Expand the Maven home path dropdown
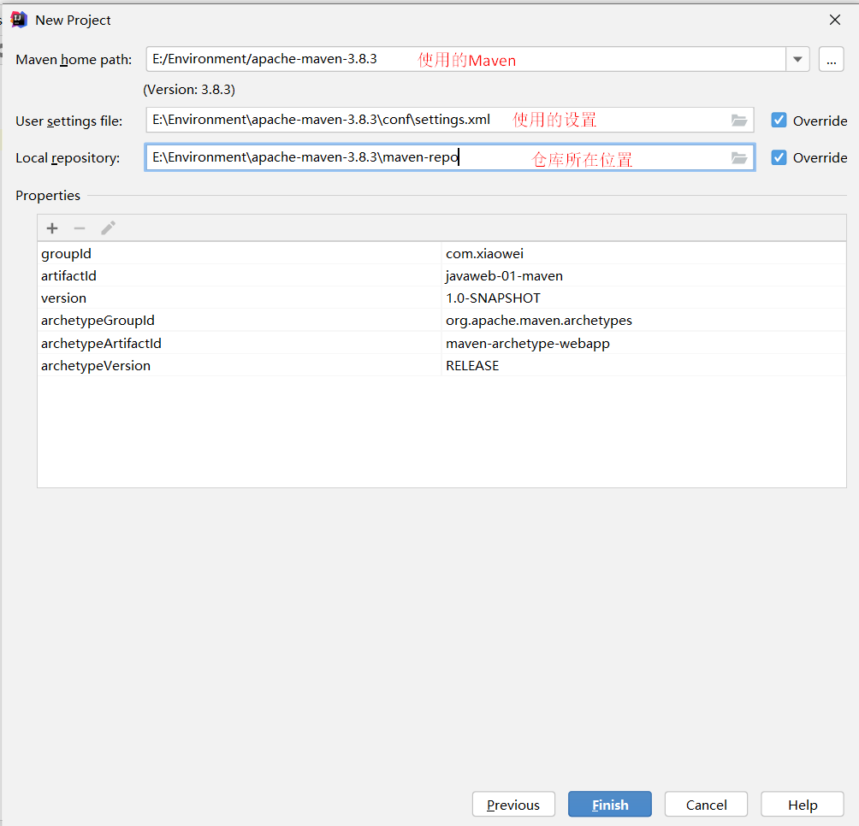This screenshot has width=859, height=826. [x=797, y=59]
